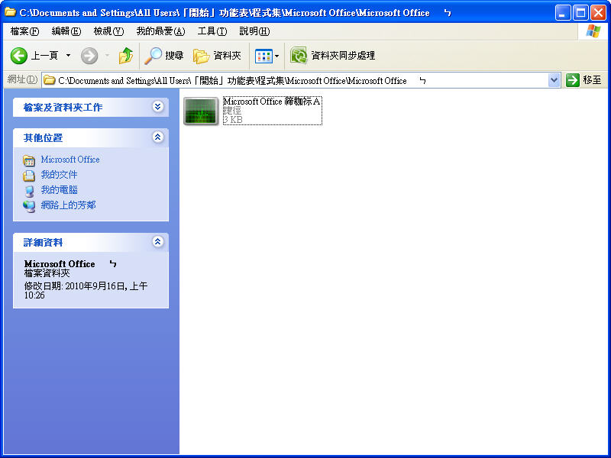
Task: Open 我的文件 from other places
Action: pyautogui.click(x=60, y=175)
